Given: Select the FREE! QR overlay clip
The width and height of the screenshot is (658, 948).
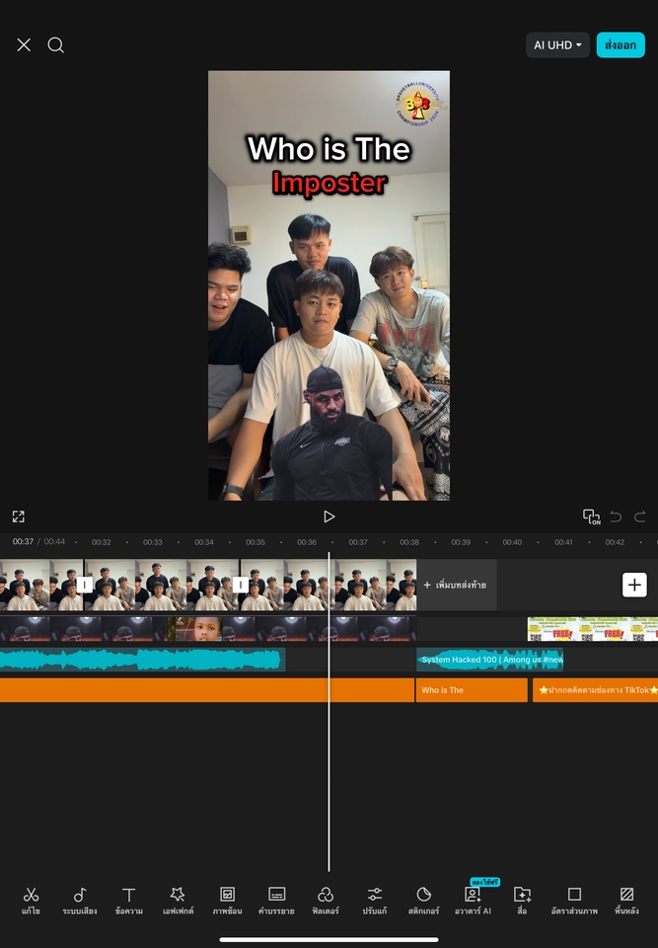Looking at the screenshot, I should [593, 629].
